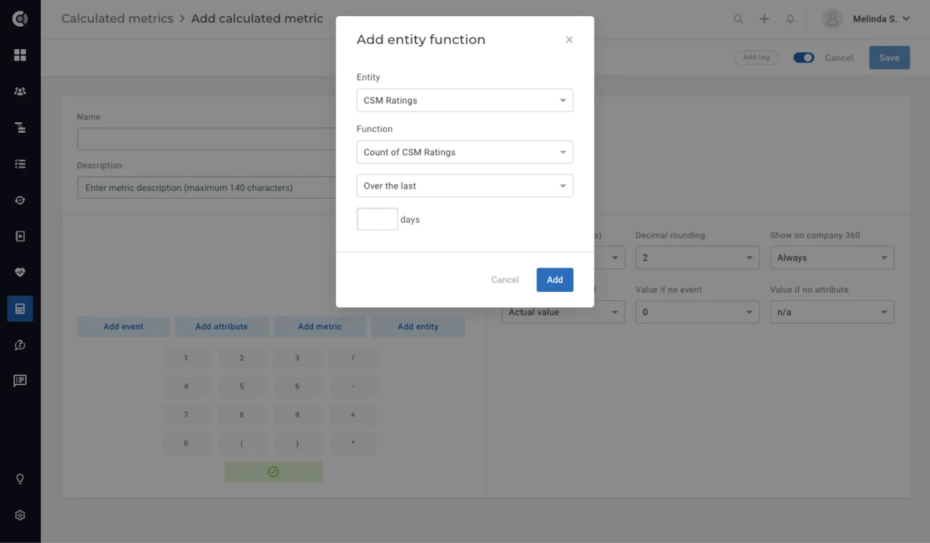Screen dimensions: 930x543
Task: Open the hierarchy list sidebar icon
Action: click(x=20, y=127)
